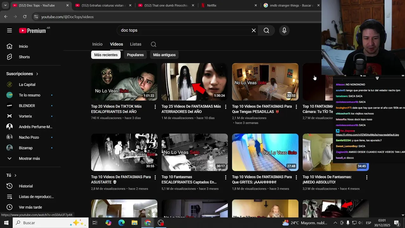Filter videos by Más recientes chip

(106, 55)
